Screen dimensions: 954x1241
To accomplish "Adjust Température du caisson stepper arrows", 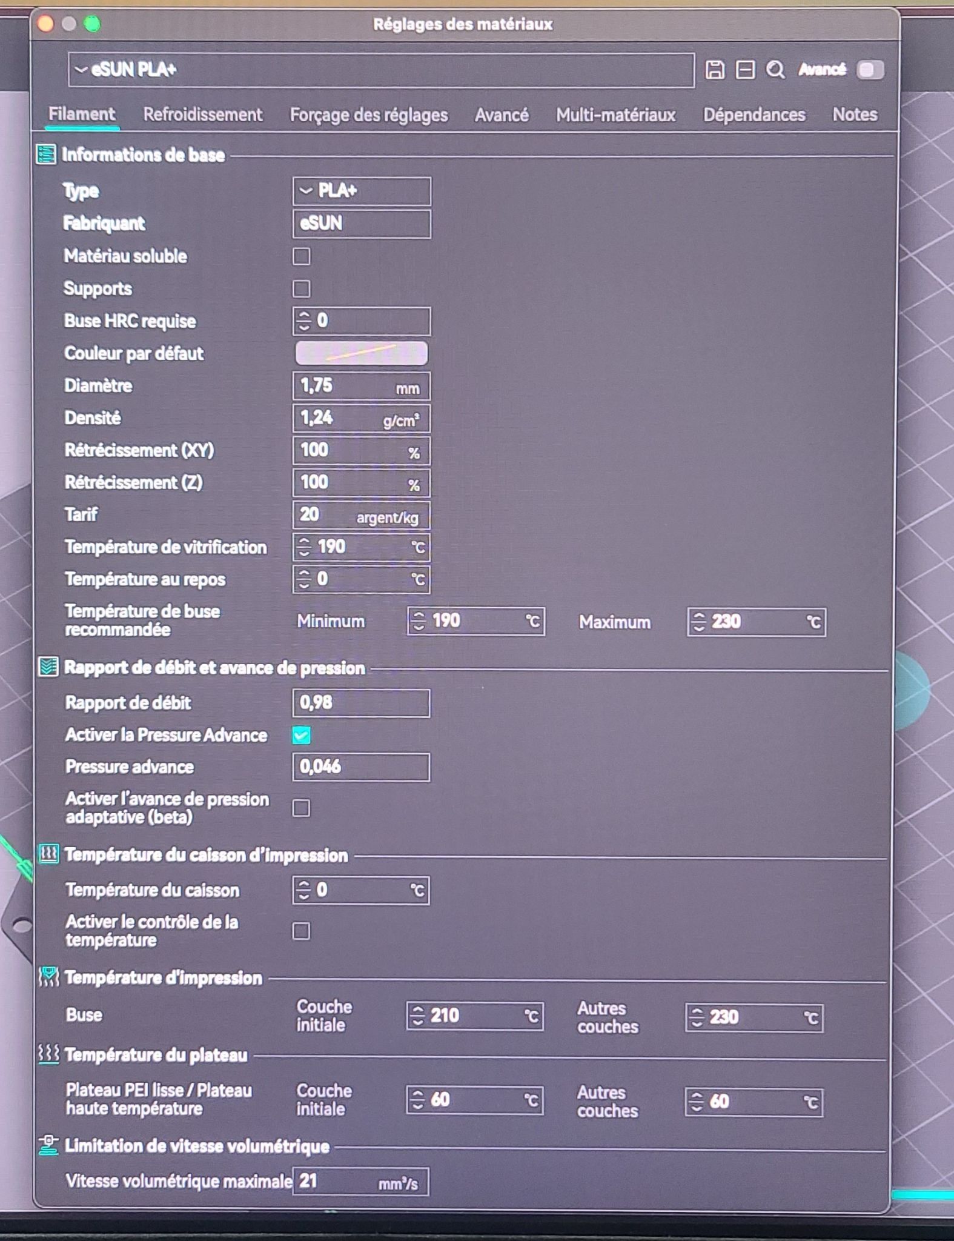I will point(304,890).
